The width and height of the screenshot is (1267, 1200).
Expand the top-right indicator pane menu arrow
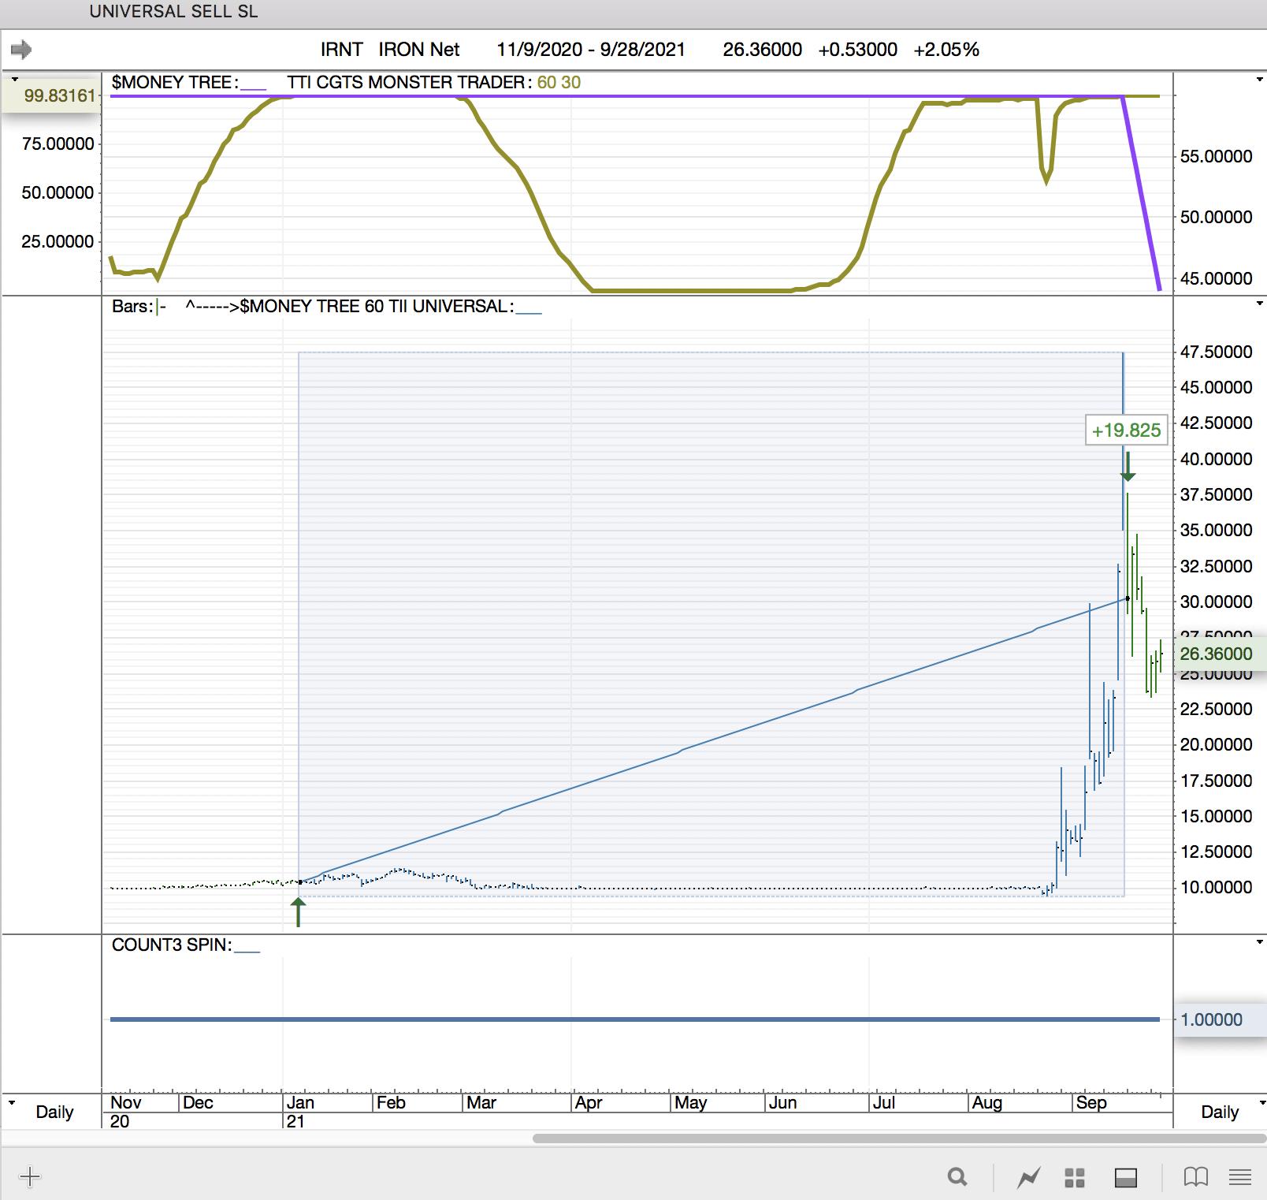click(x=1259, y=80)
